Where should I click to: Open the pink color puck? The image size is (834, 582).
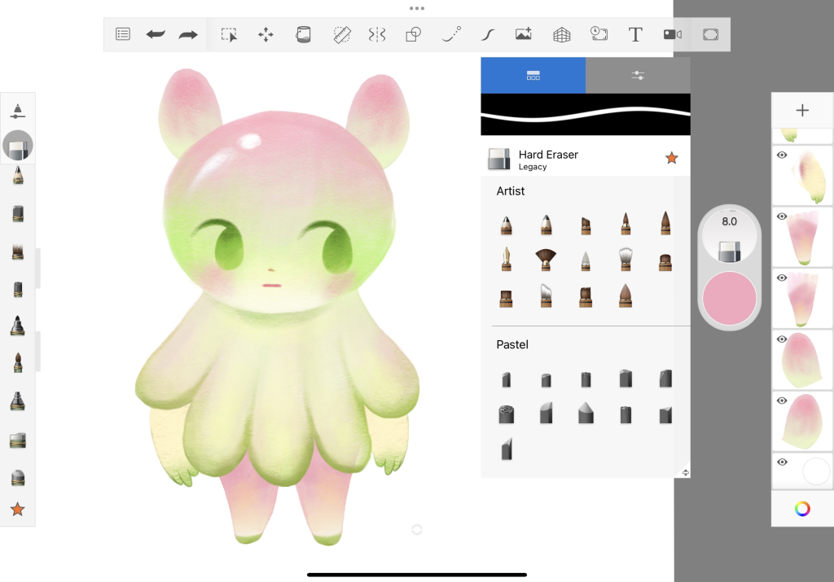coord(729,298)
